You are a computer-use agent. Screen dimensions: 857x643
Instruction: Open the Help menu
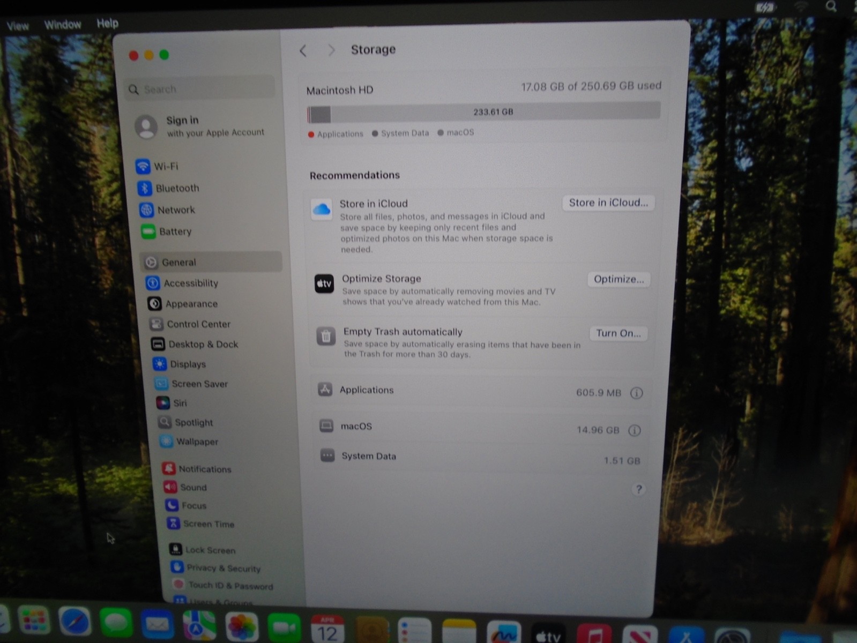[x=107, y=23]
